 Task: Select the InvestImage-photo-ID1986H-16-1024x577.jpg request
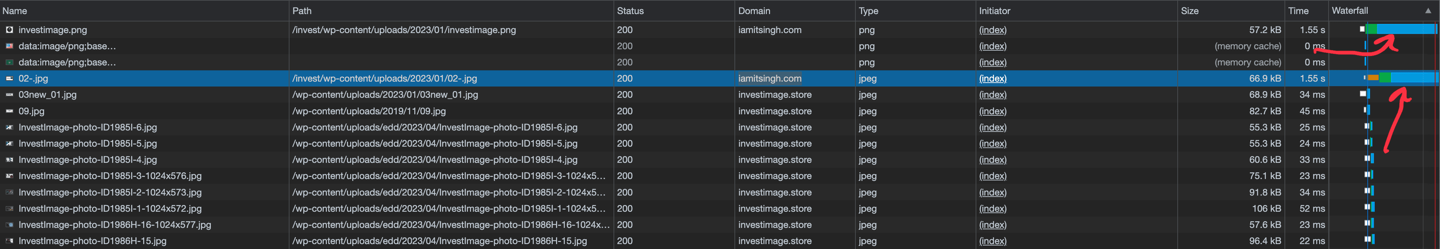115,225
